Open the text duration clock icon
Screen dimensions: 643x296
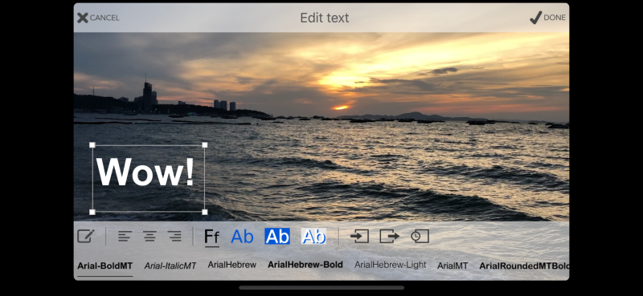[420, 236]
